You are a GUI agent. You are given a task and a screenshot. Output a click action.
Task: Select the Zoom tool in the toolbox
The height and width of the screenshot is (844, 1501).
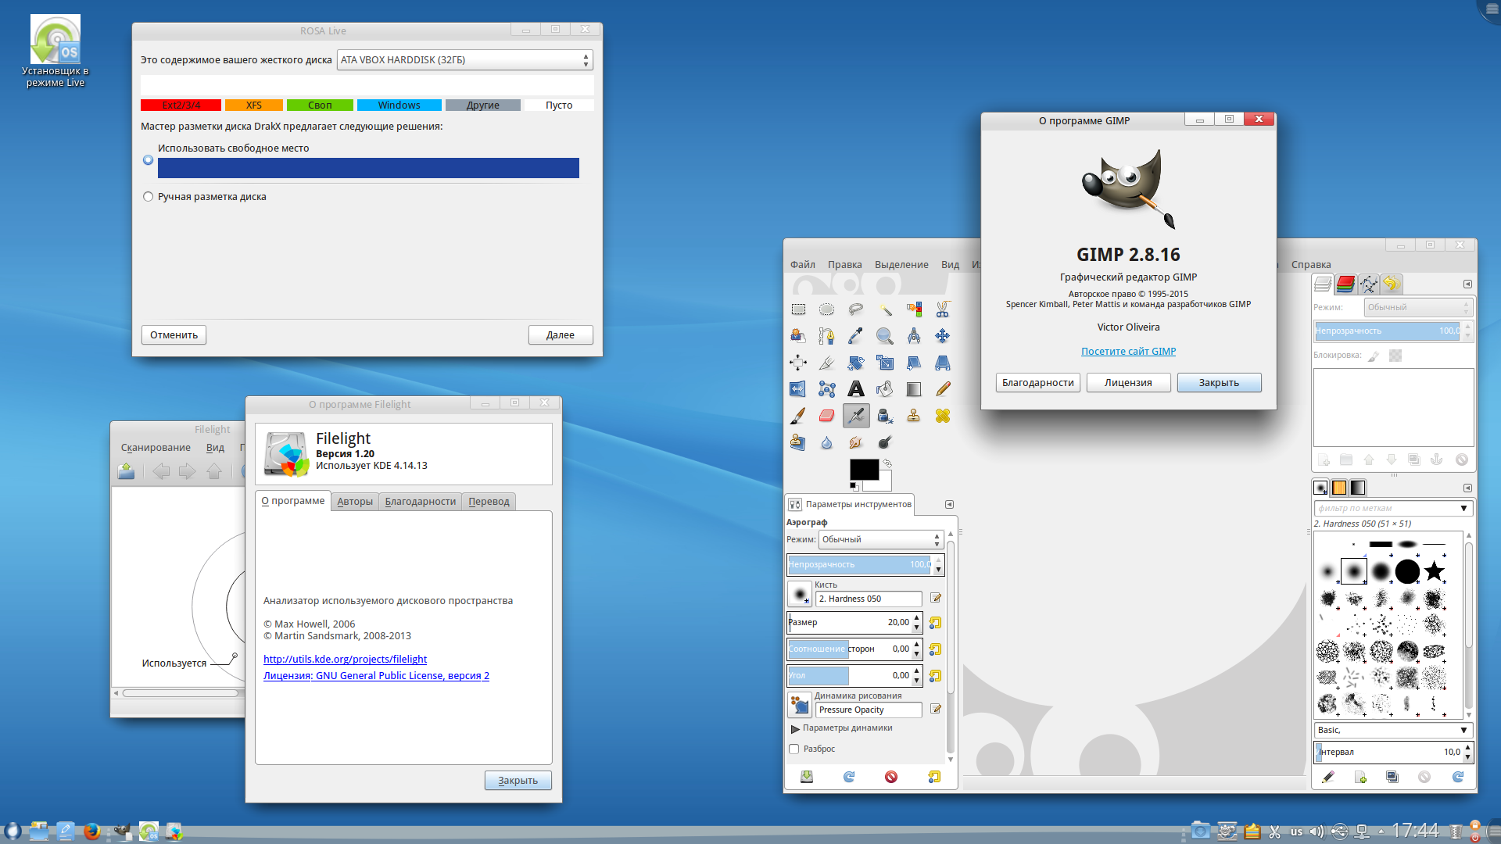pos(883,336)
